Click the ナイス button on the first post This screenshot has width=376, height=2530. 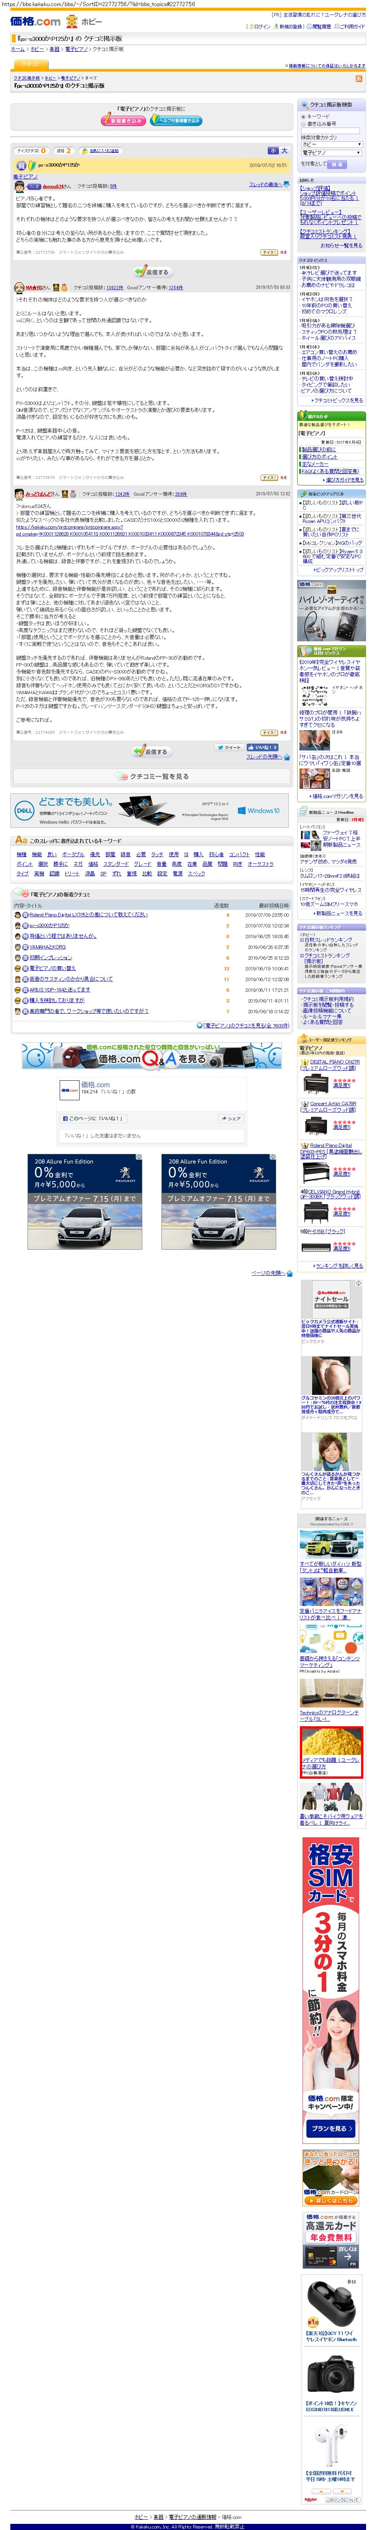(268, 252)
